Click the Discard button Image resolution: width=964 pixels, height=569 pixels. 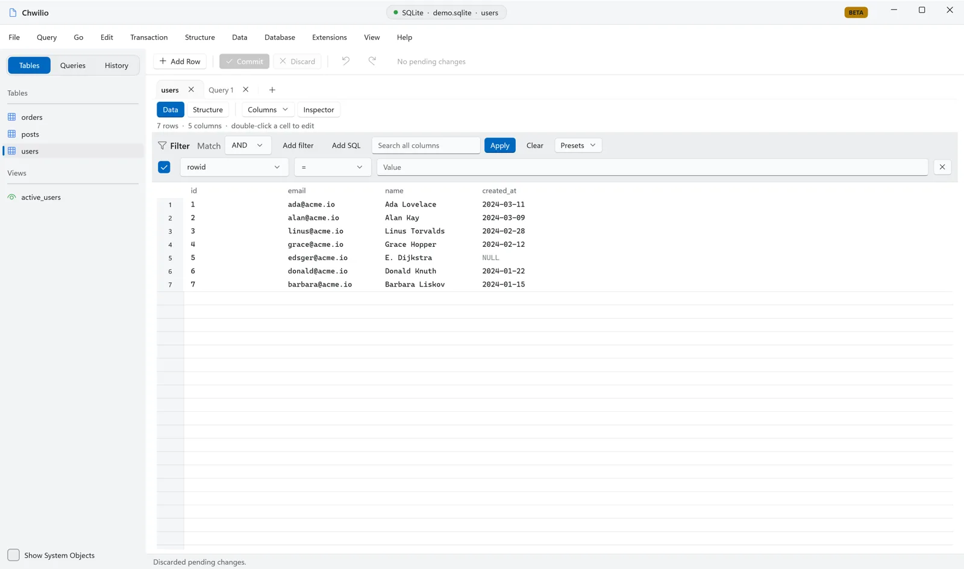click(297, 61)
